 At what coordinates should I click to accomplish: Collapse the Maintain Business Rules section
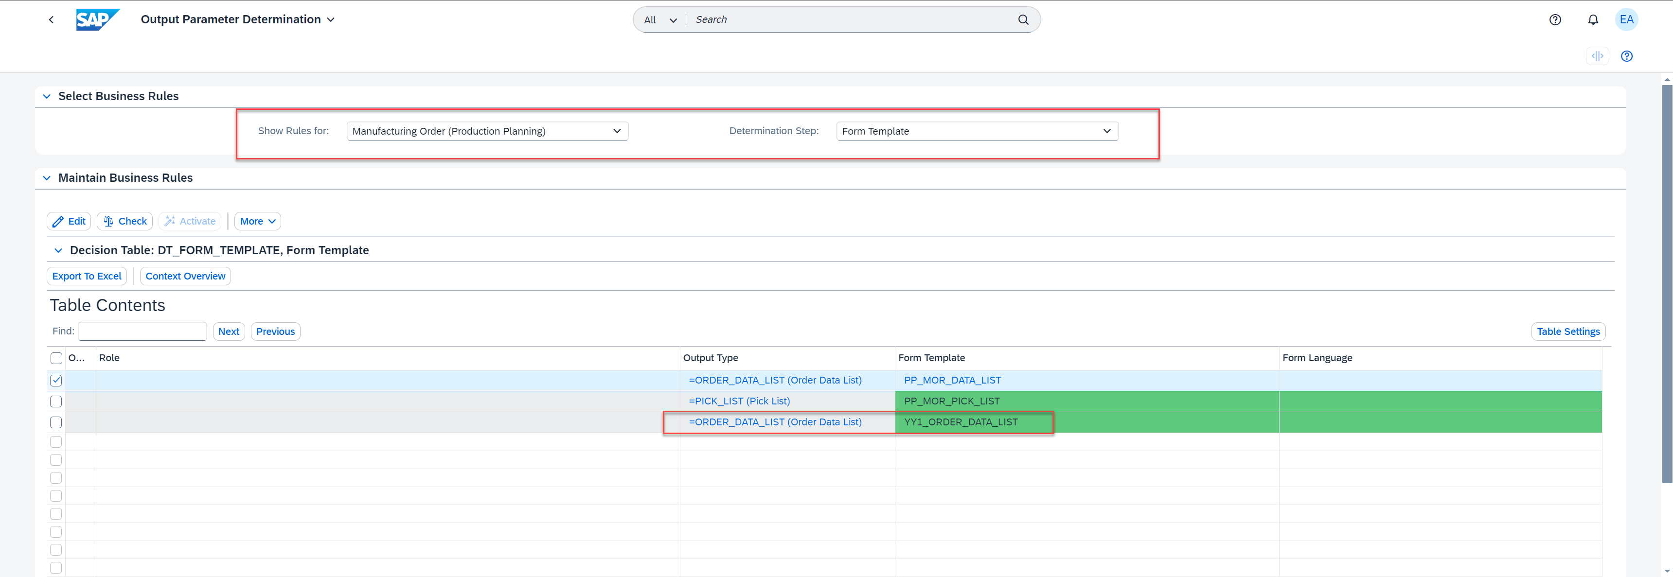46,178
